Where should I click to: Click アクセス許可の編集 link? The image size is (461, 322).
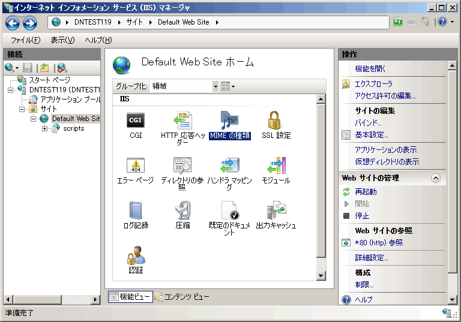(x=385, y=96)
